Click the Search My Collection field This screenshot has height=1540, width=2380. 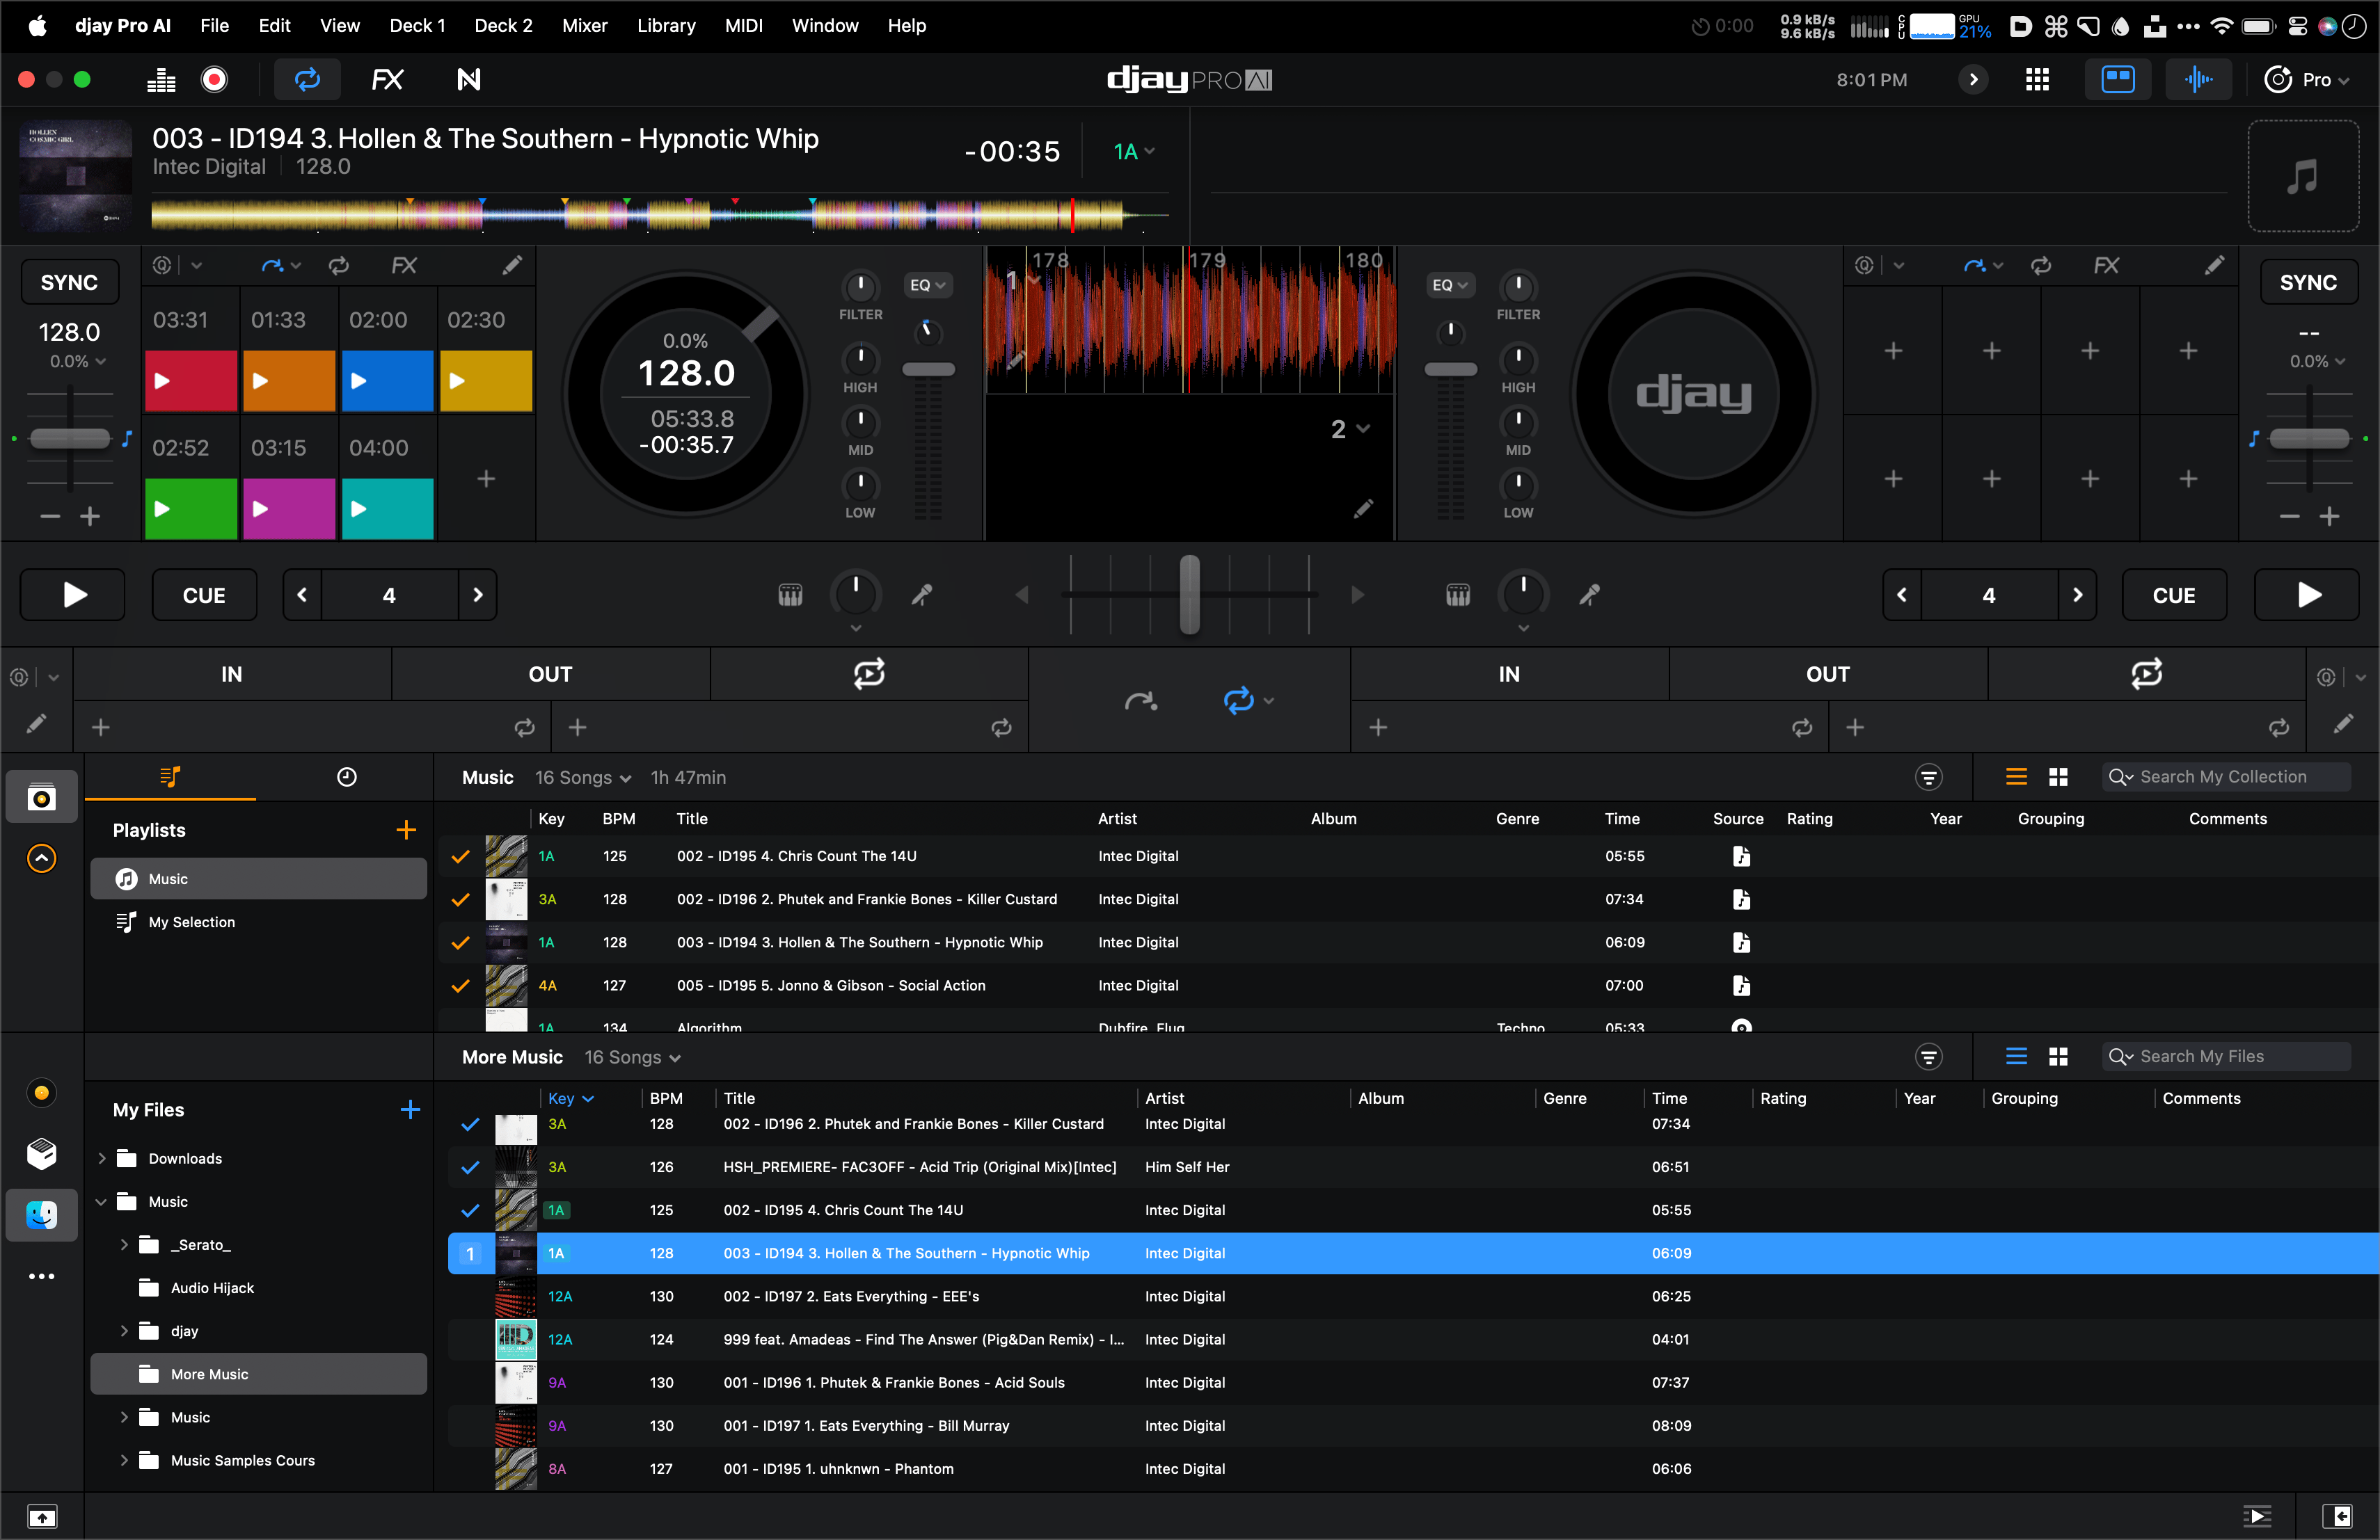click(2228, 776)
